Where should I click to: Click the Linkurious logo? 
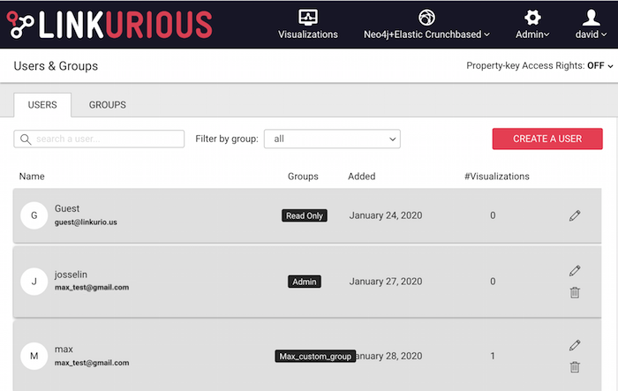click(x=109, y=25)
